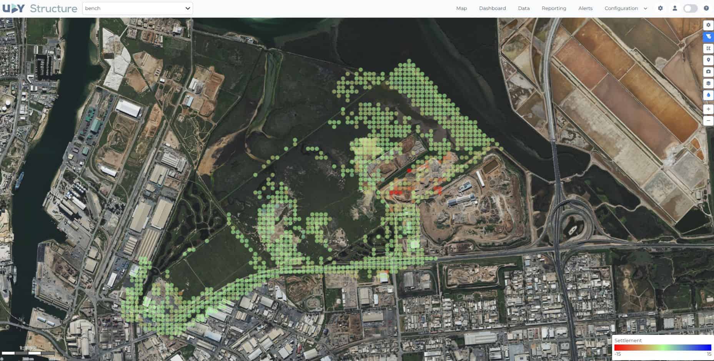The image size is (714, 361).
Task: Select the water droplet tool
Action: point(708,95)
